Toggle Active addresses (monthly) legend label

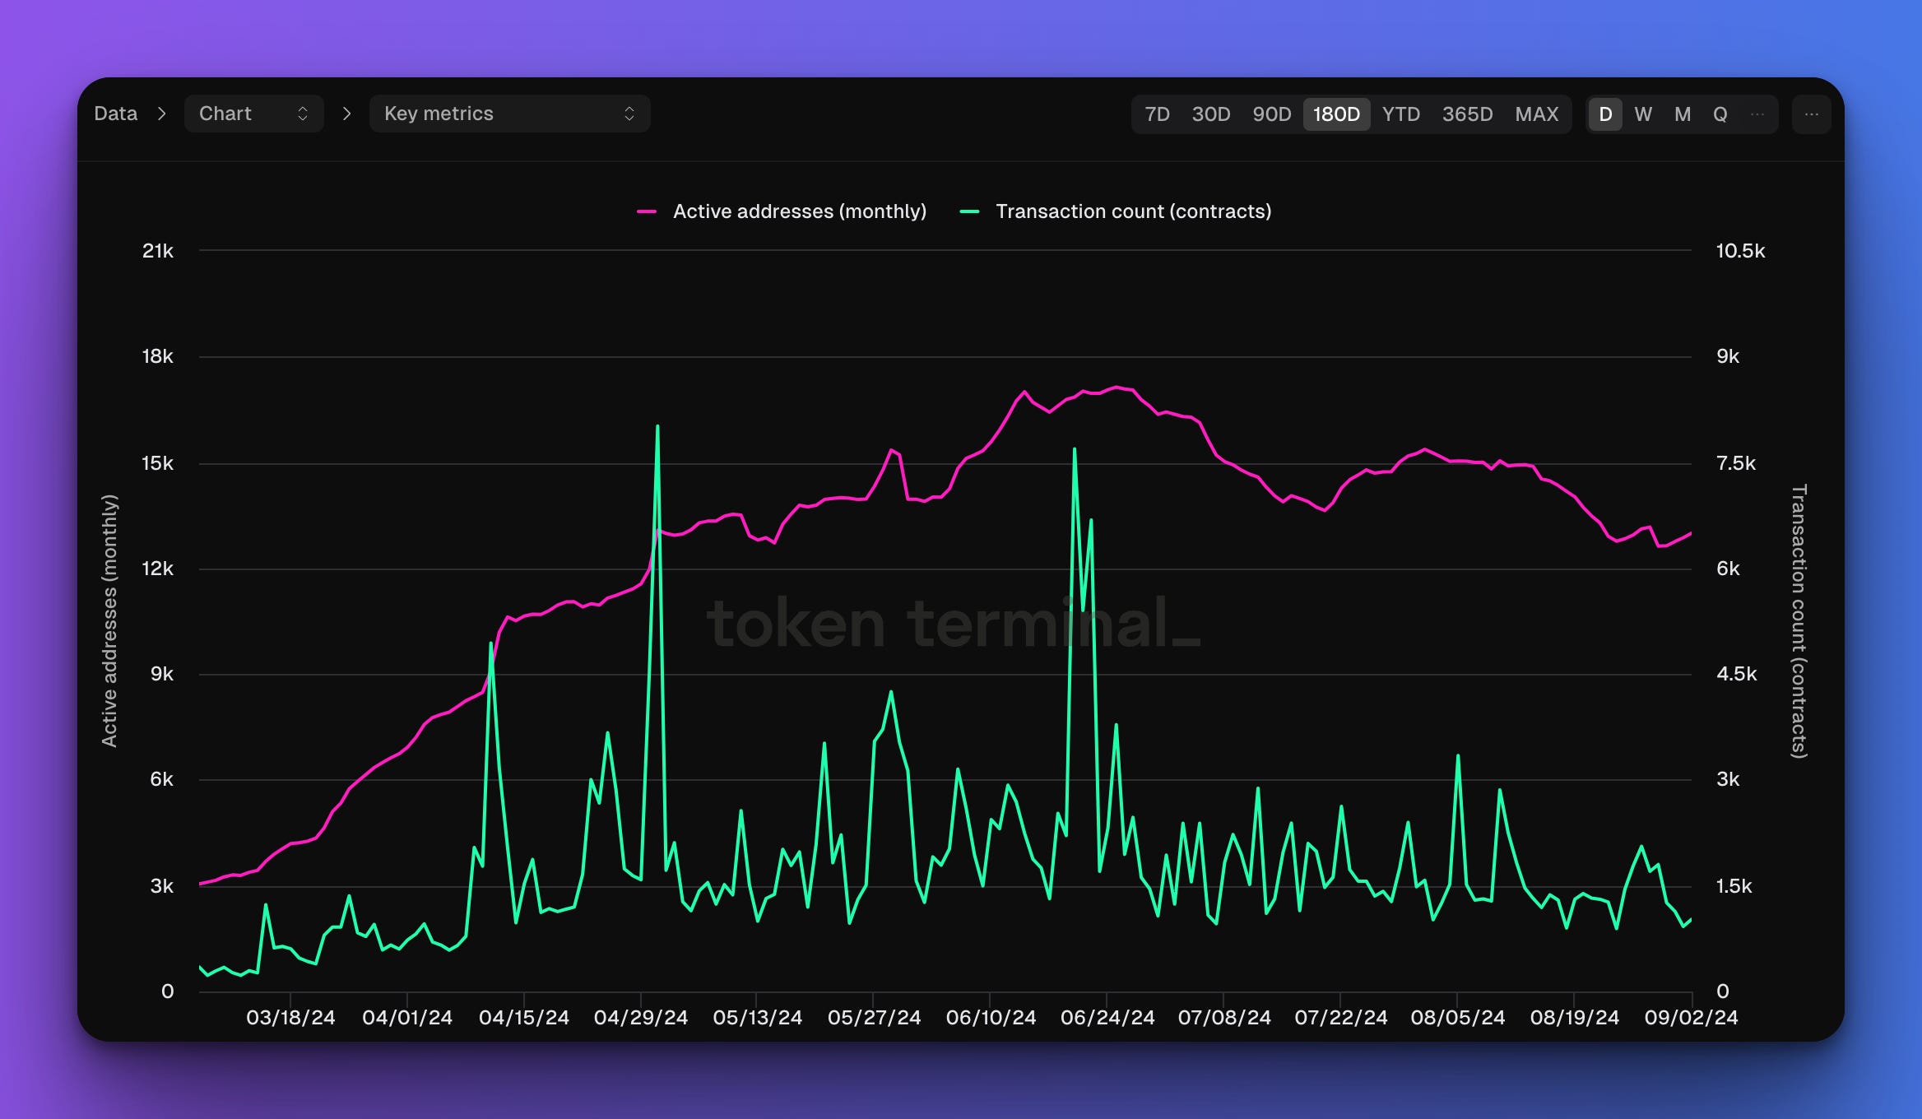[800, 211]
